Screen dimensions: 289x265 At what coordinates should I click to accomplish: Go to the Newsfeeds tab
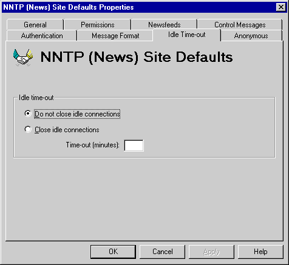tap(164, 25)
